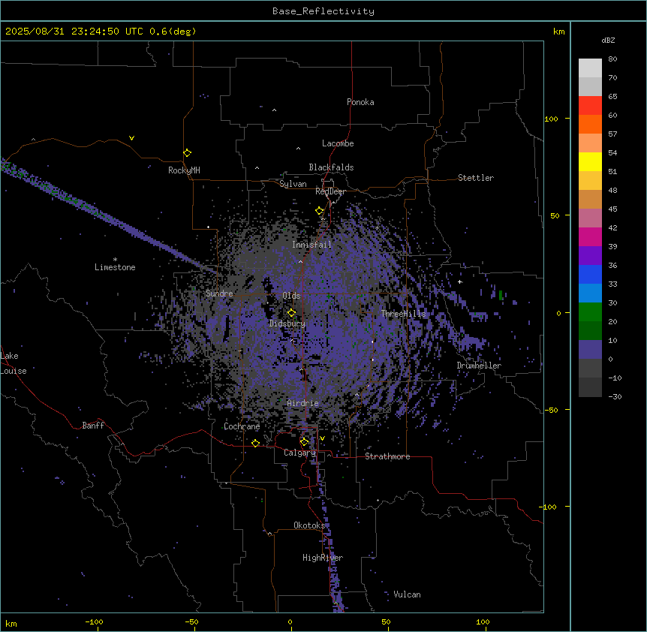The image size is (647, 632).
Task: Click the Airdrie city label
Action: pos(302,403)
